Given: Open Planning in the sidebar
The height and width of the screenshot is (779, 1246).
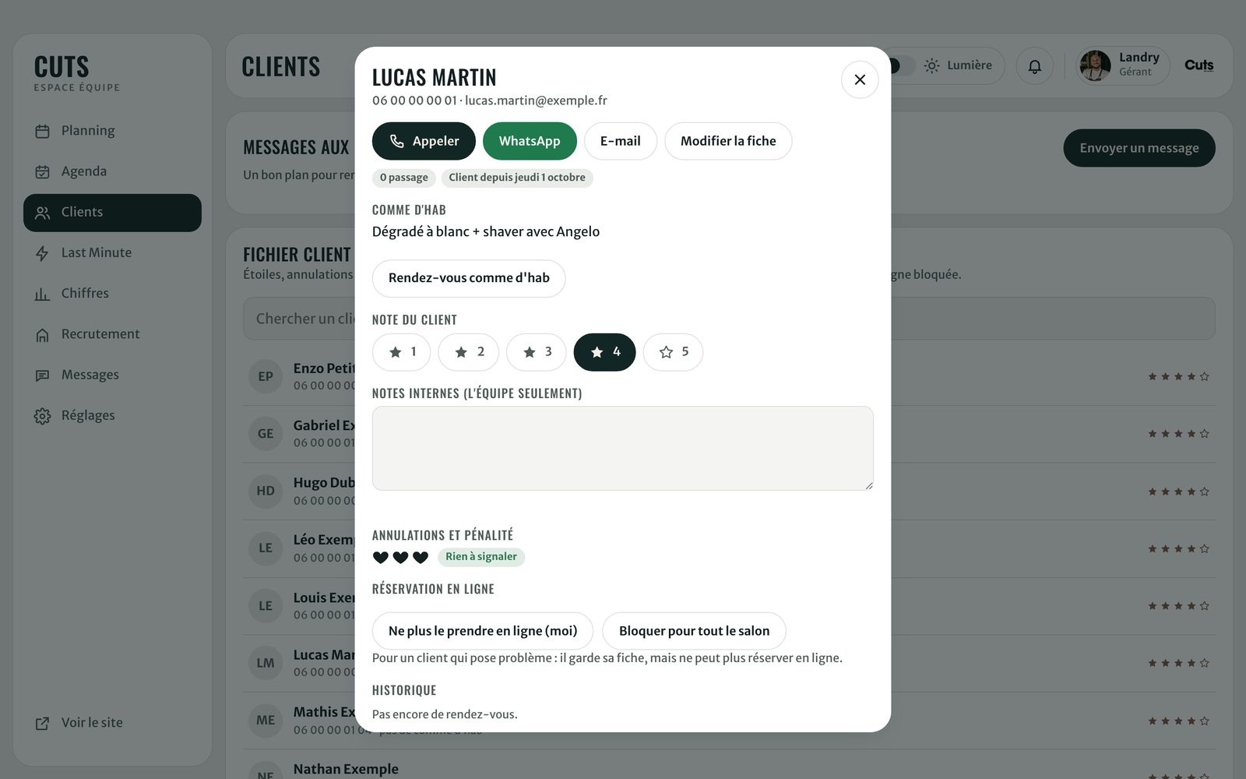Looking at the screenshot, I should [112, 131].
